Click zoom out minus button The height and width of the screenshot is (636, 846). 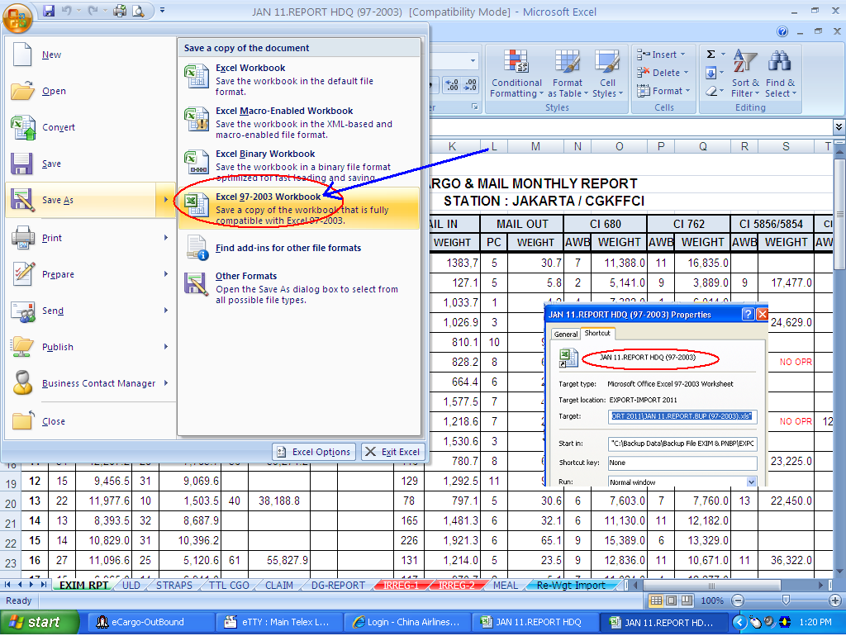click(738, 600)
